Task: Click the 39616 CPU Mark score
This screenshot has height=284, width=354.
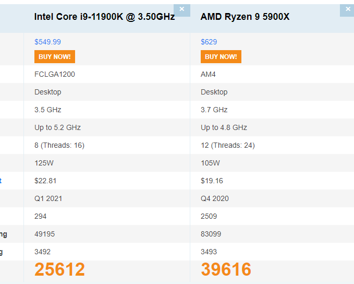Action: (x=226, y=269)
